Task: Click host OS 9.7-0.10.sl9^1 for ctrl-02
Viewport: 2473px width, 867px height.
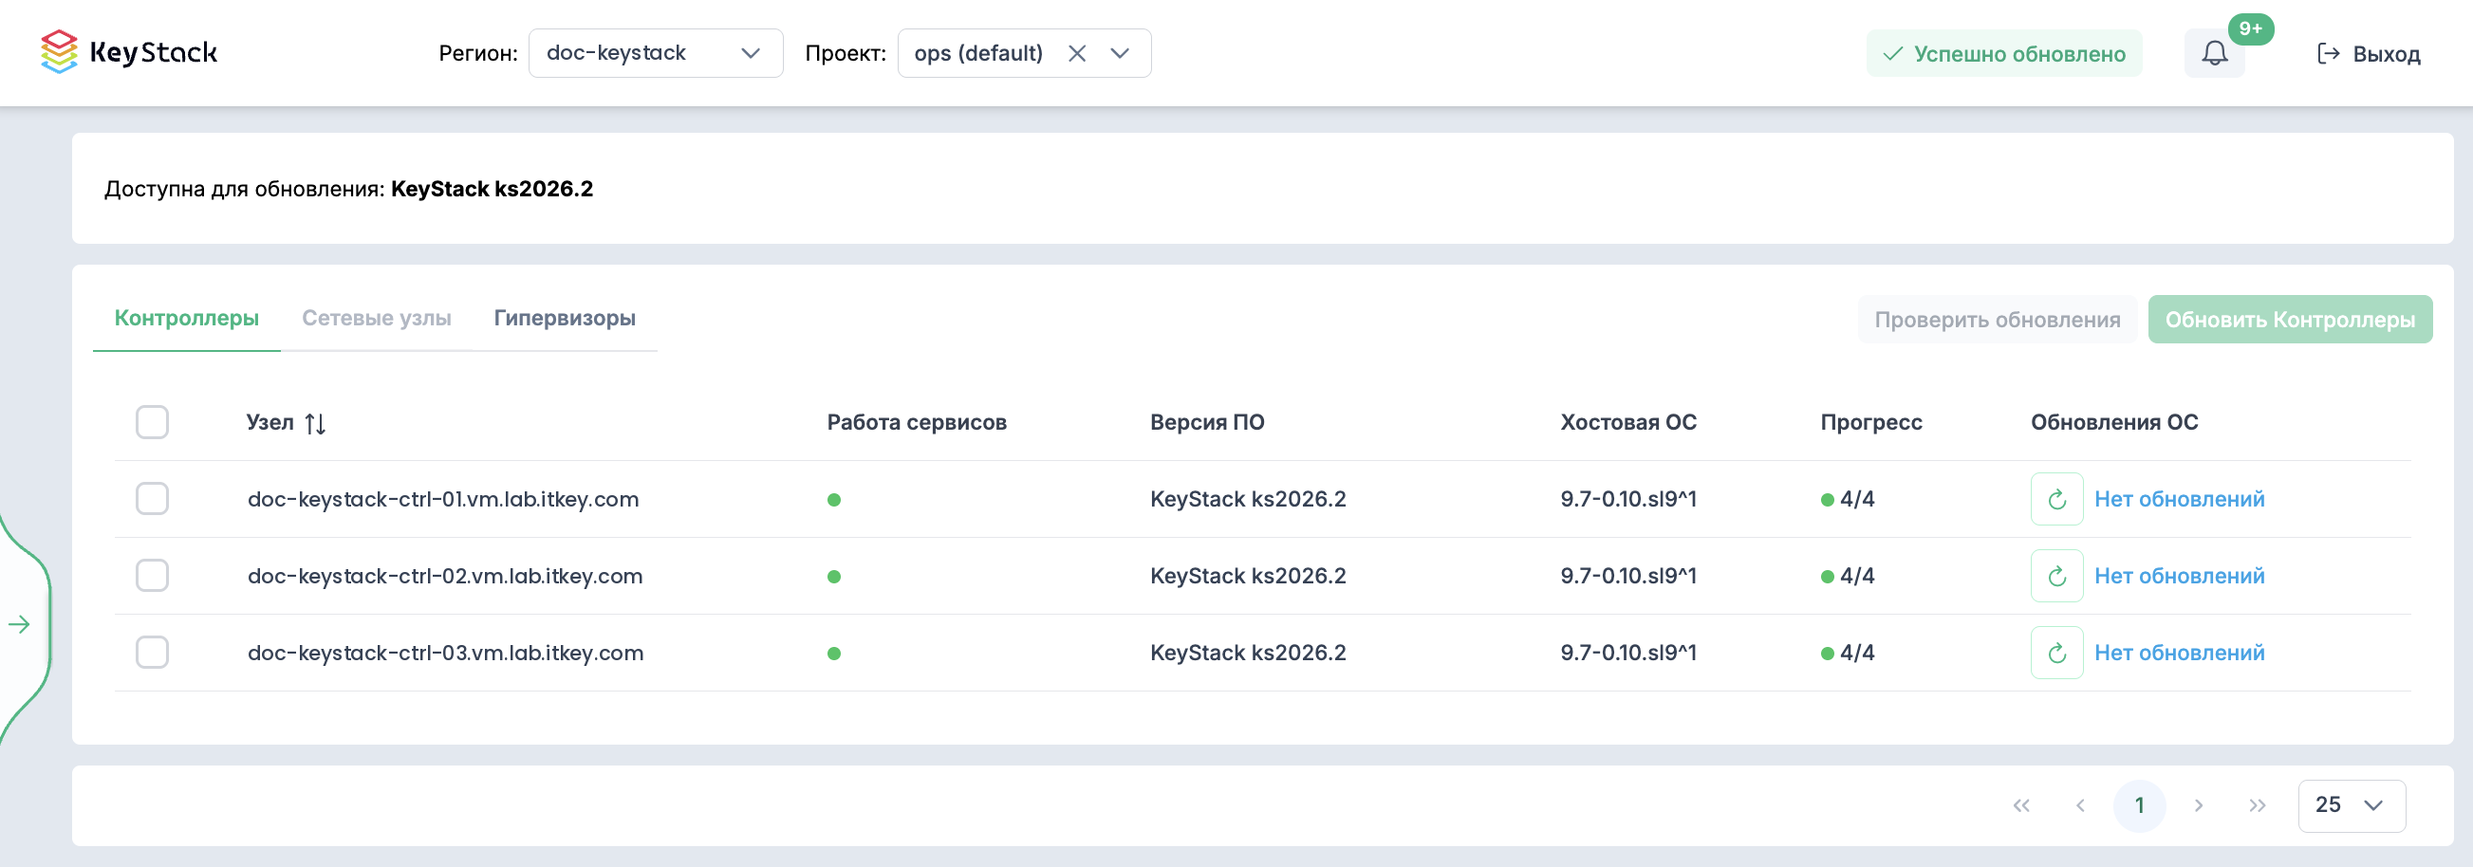Action: click(1628, 576)
